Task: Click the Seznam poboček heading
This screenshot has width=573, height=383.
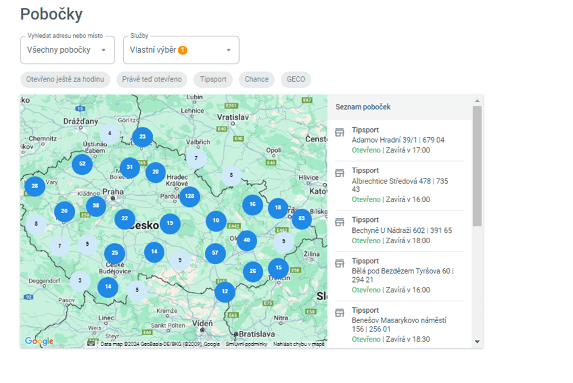Action: pyautogui.click(x=363, y=107)
